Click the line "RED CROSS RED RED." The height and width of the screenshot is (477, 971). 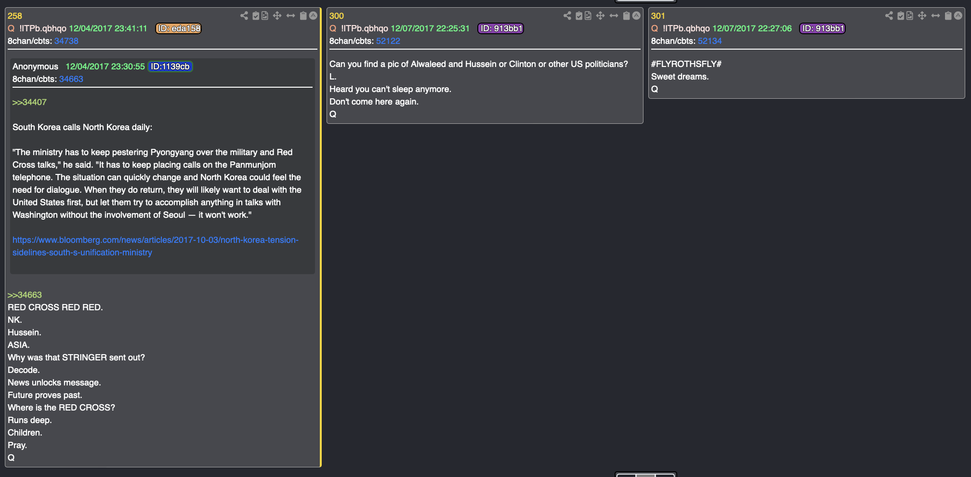(55, 307)
